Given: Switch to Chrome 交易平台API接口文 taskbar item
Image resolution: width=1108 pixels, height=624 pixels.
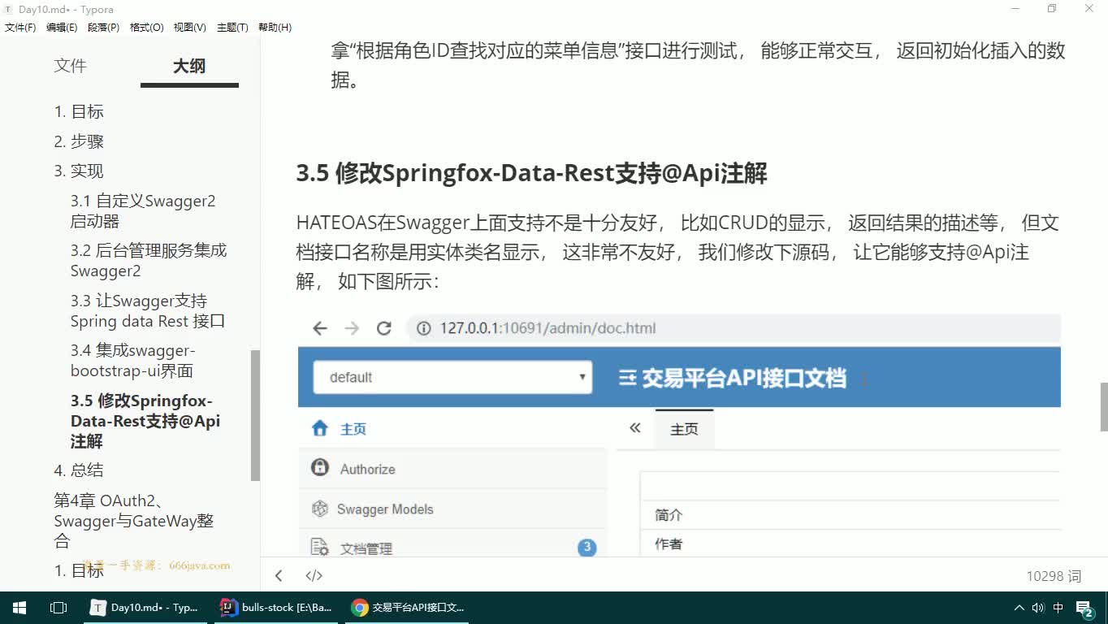Looking at the screenshot, I should coord(409,607).
